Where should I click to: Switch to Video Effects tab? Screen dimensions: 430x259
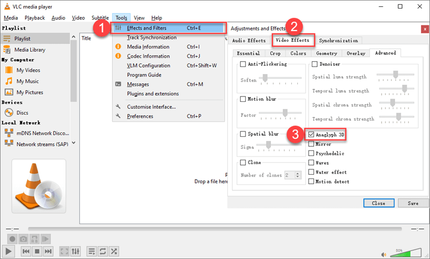[292, 40]
